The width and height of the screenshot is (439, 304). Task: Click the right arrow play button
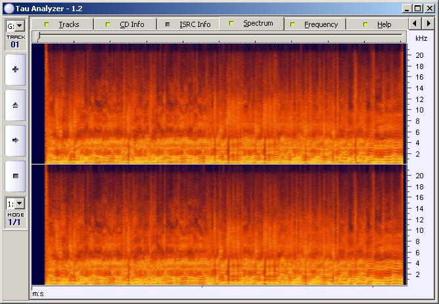pyautogui.click(x=15, y=140)
